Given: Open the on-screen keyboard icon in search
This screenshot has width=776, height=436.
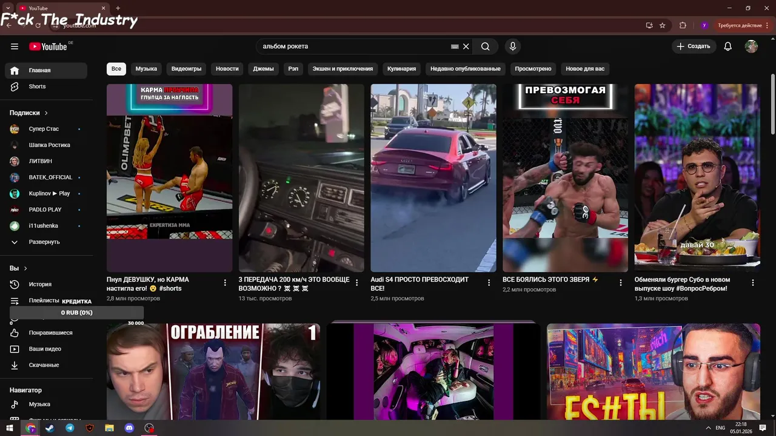Looking at the screenshot, I should click(455, 46).
